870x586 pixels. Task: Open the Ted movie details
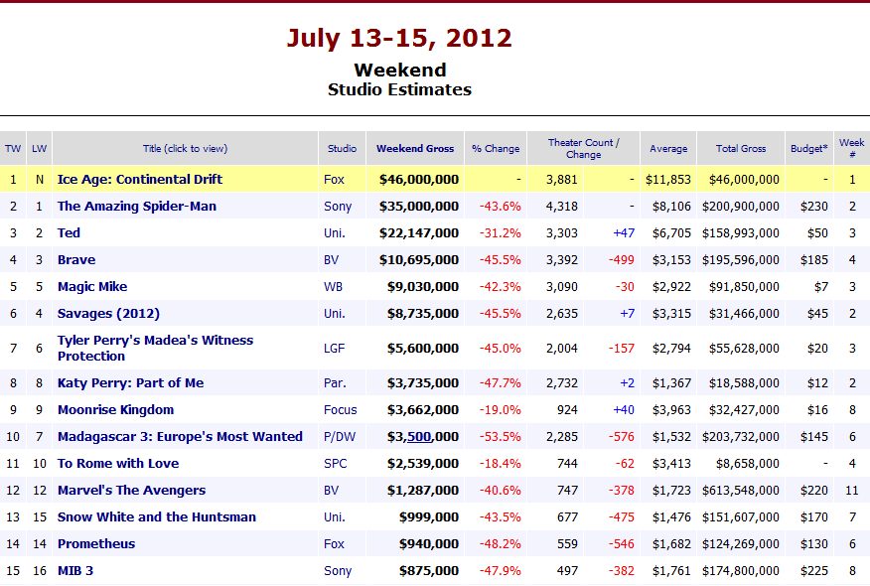[70, 232]
